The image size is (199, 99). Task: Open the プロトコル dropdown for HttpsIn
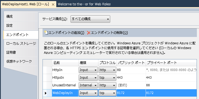click(x=107, y=78)
